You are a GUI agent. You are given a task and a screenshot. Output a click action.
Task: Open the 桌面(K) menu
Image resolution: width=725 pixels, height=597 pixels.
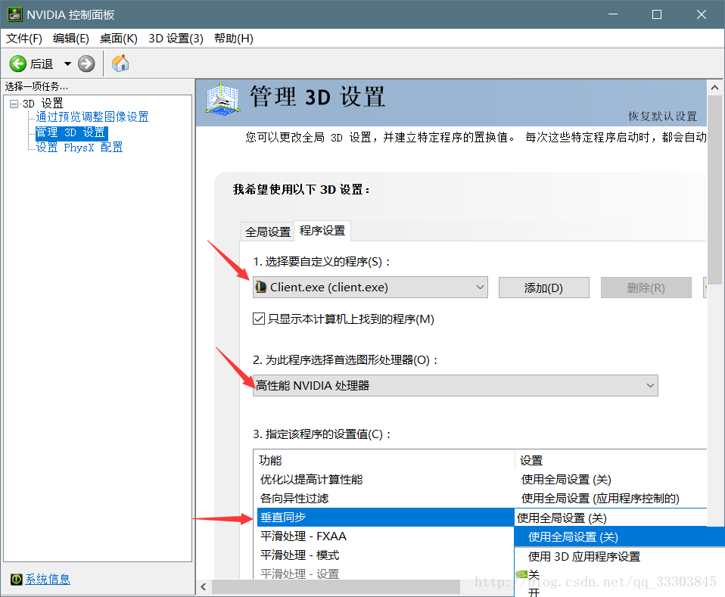118,39
